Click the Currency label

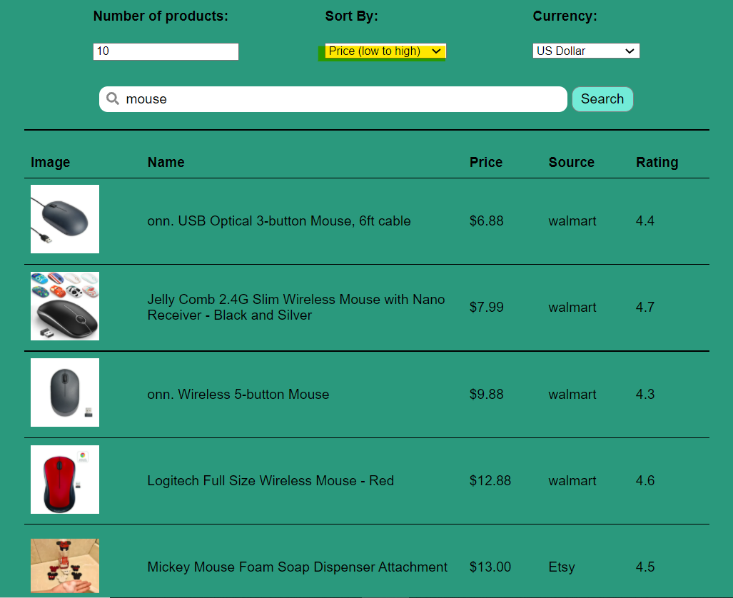point(565,16)
